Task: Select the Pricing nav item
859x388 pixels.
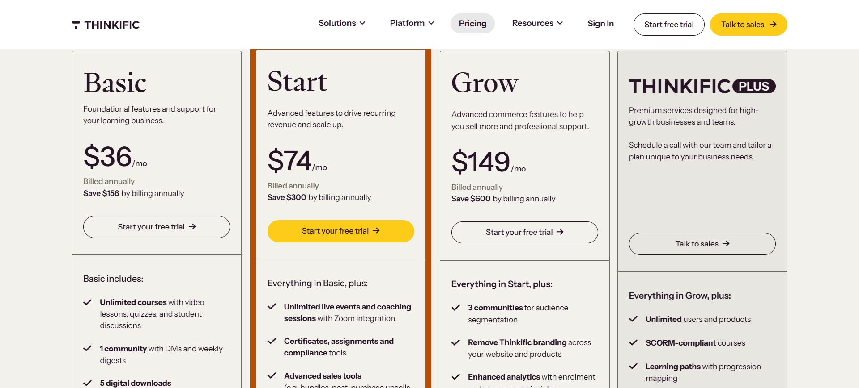Action: 472,24
